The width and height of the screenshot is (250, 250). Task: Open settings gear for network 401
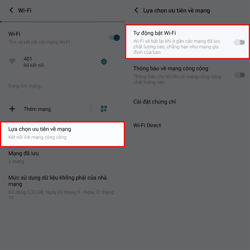click(104, 62)
